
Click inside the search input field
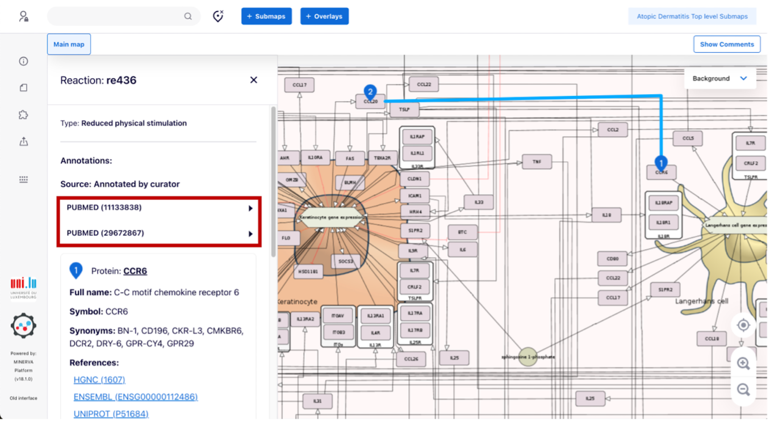[116, 16]
